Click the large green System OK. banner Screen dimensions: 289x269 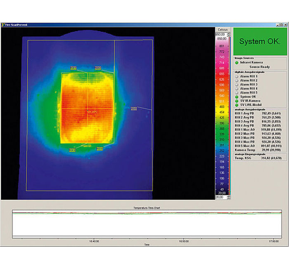click(x=260, y=42)
